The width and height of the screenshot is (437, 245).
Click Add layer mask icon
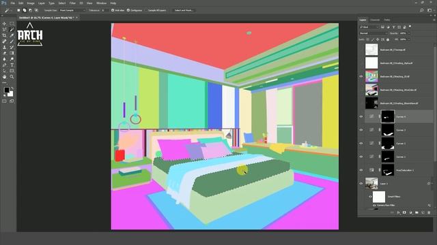(x=404, y=212)
